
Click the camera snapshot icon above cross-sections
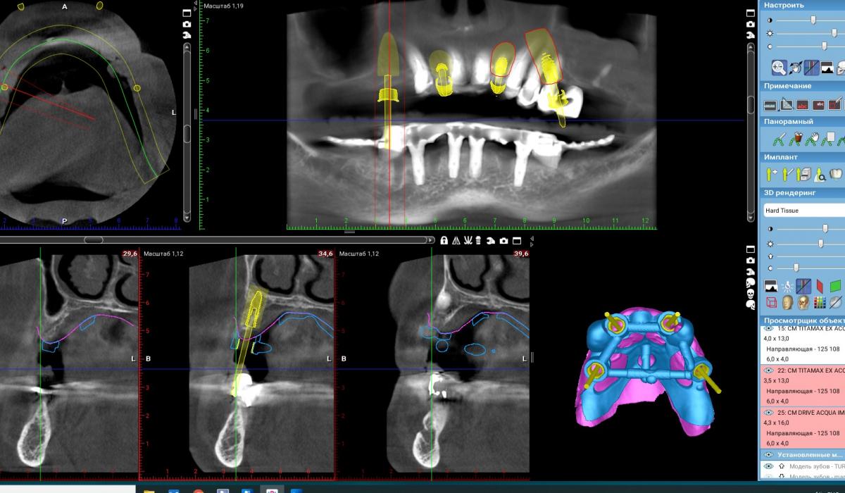coord(503,240)
